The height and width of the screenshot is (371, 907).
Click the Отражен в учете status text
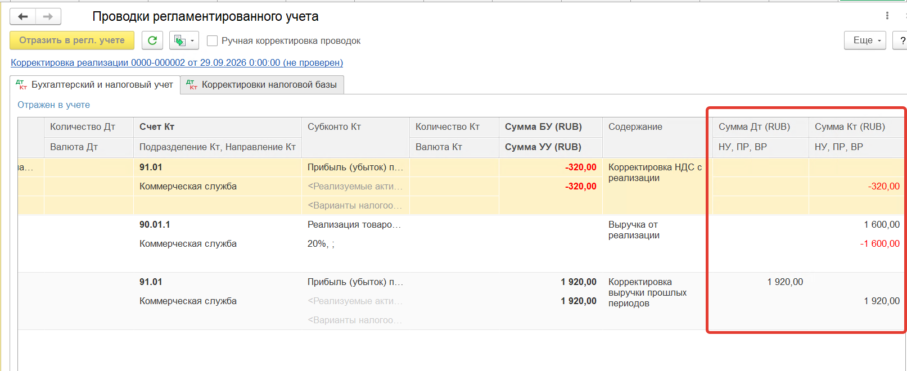53,105
